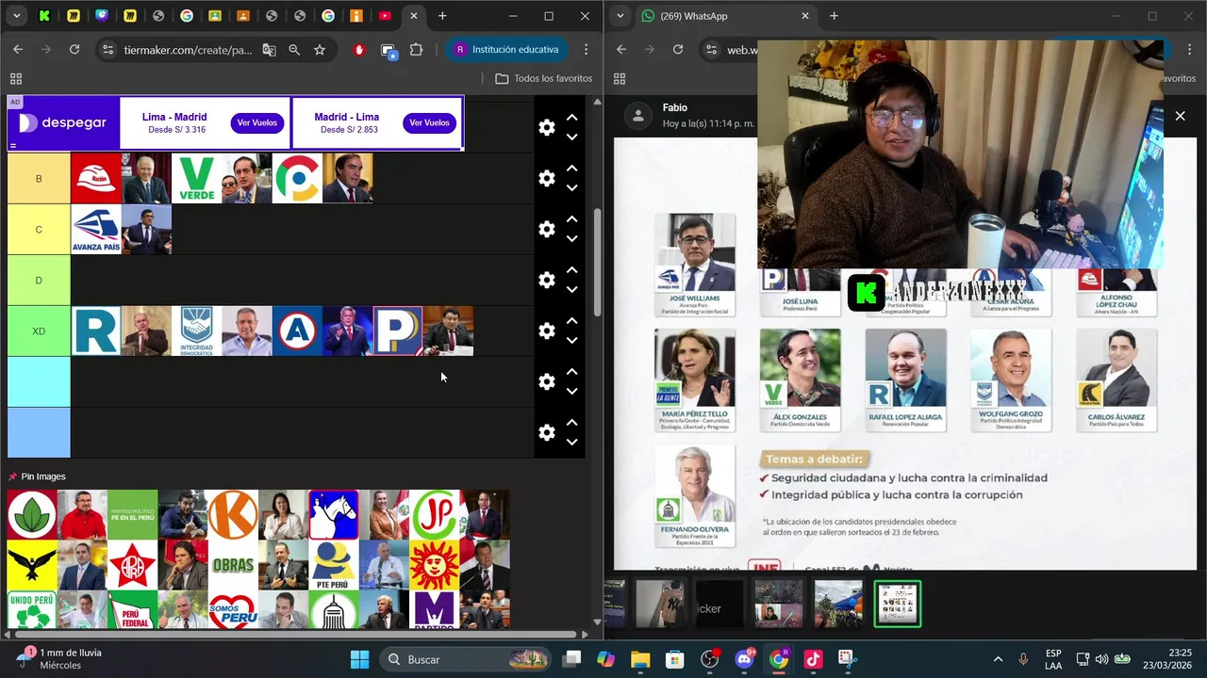
Task: Pick the Perú Federal logo
Action: pos(132,610)
